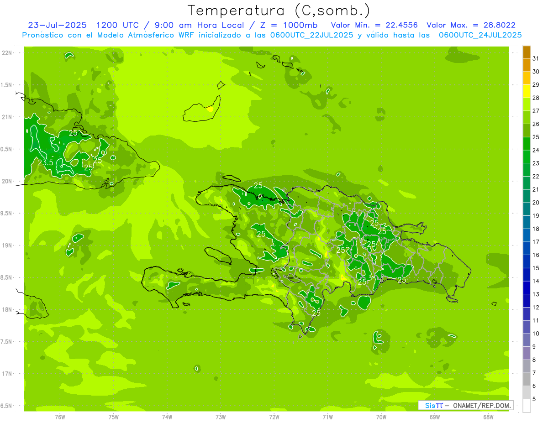Click the yellow legend swatch between 28 and 29
The height and width of the screenshot is (423, 548).
pyautogui.click(x=527, y=92)
